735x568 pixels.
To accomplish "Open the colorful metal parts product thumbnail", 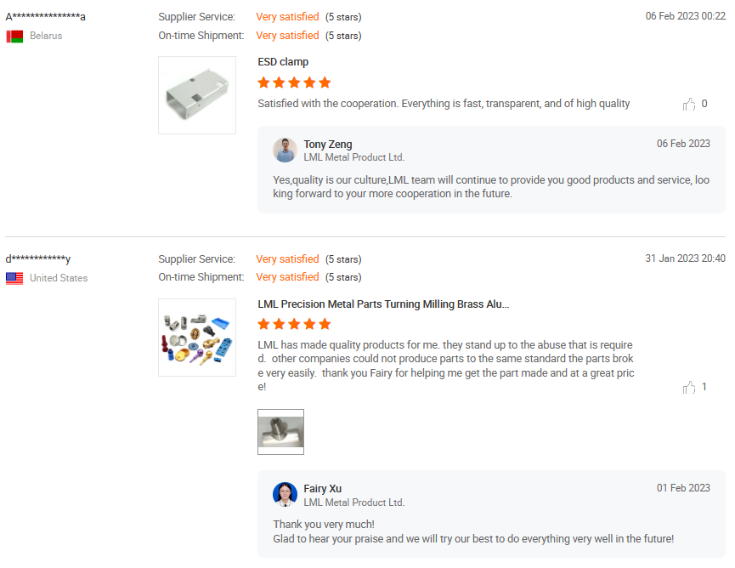I will (x=197, y=338).
